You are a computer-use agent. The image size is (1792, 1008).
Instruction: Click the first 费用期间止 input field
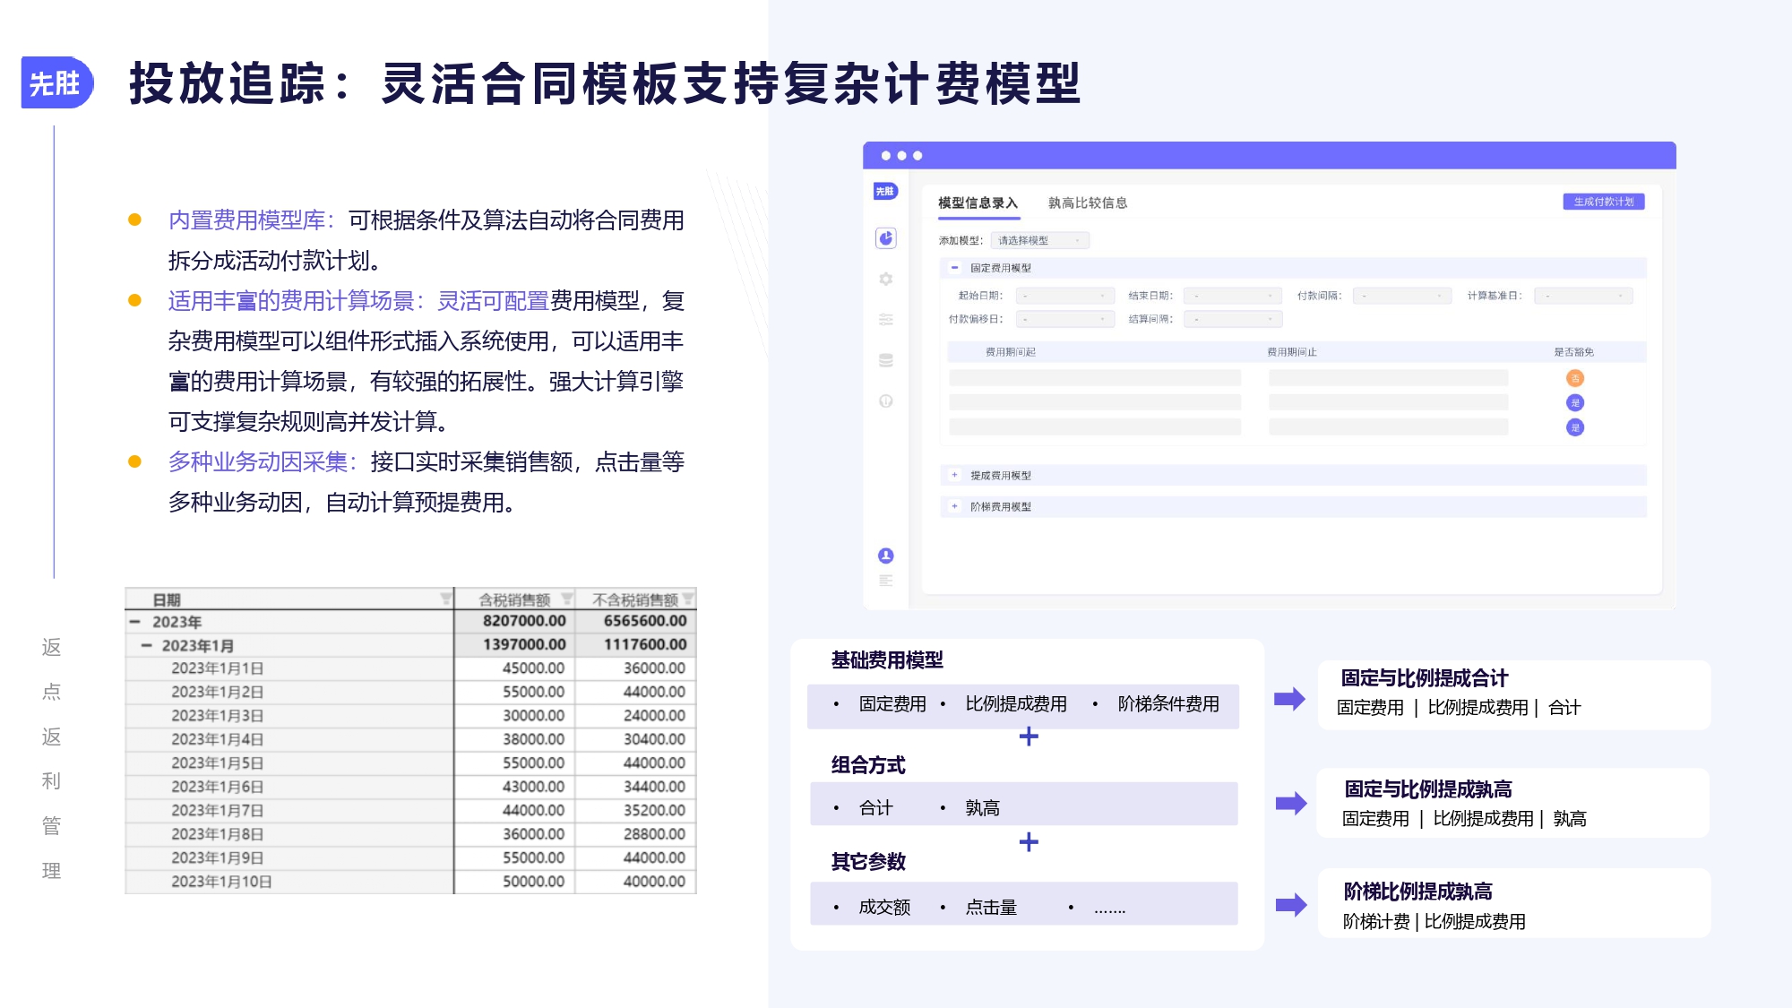[x=1388, y=378]
